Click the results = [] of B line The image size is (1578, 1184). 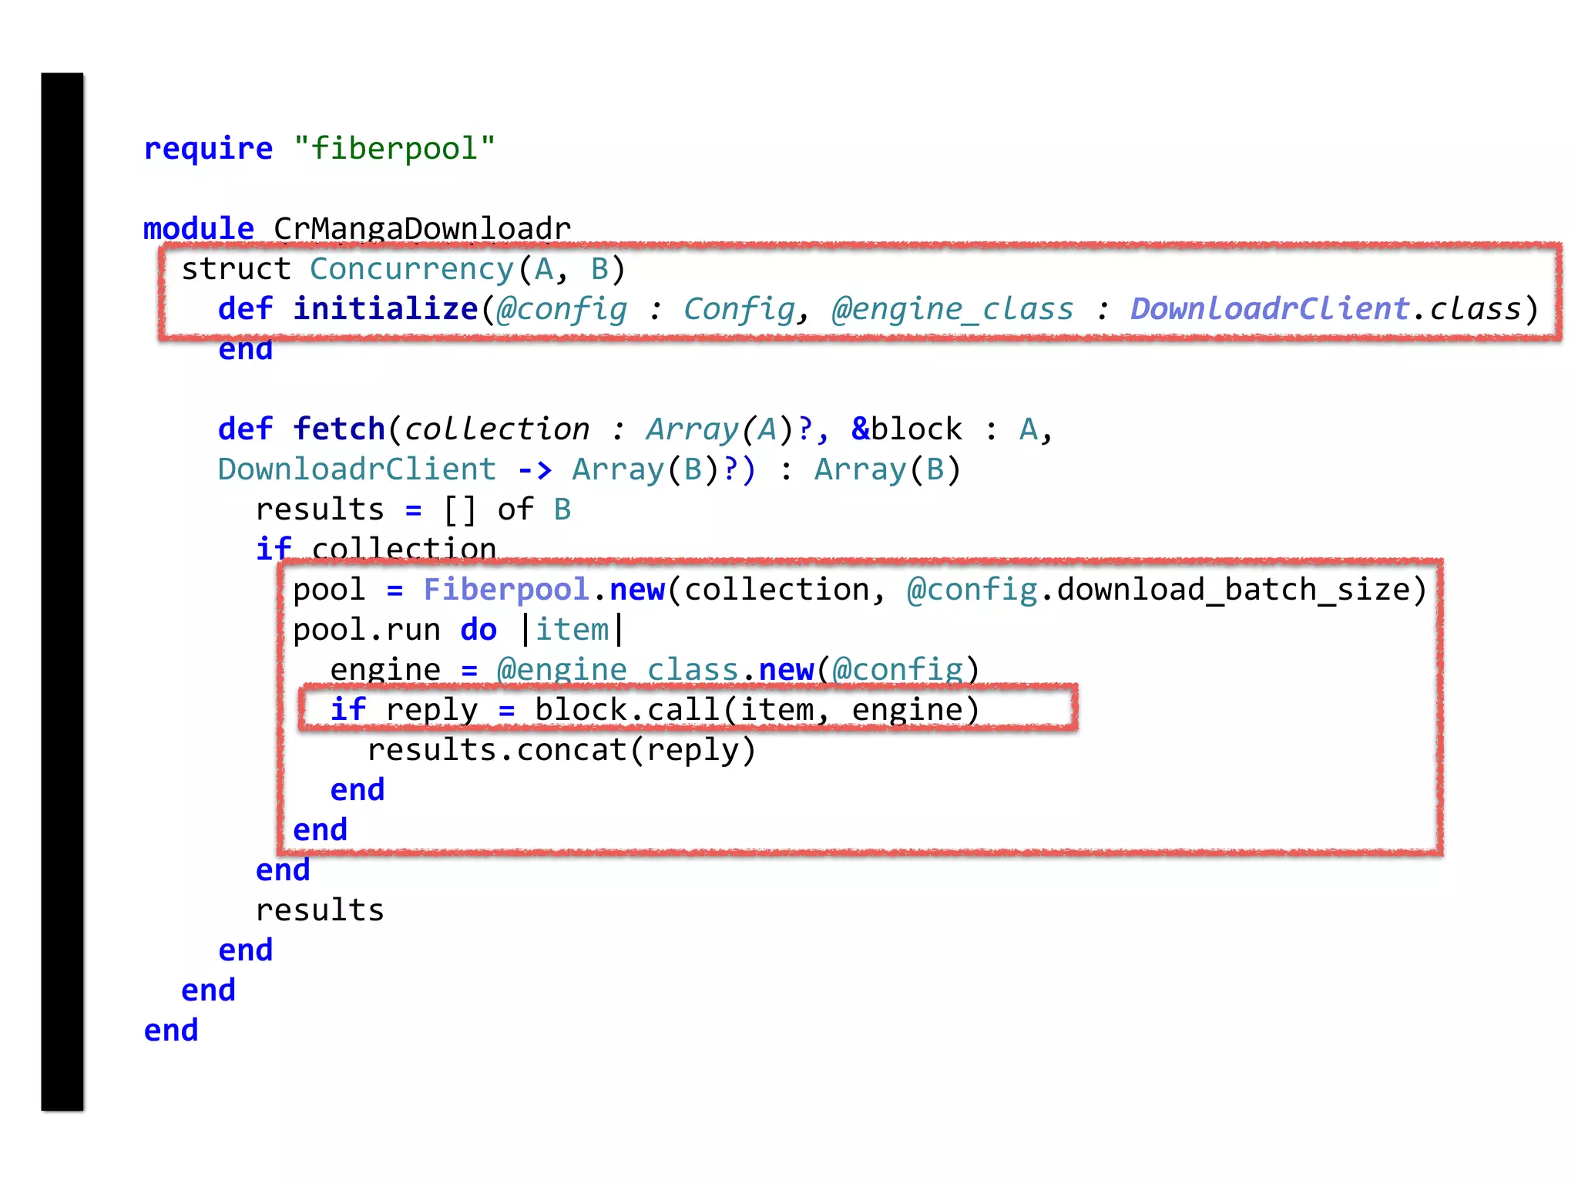[414, 510]
